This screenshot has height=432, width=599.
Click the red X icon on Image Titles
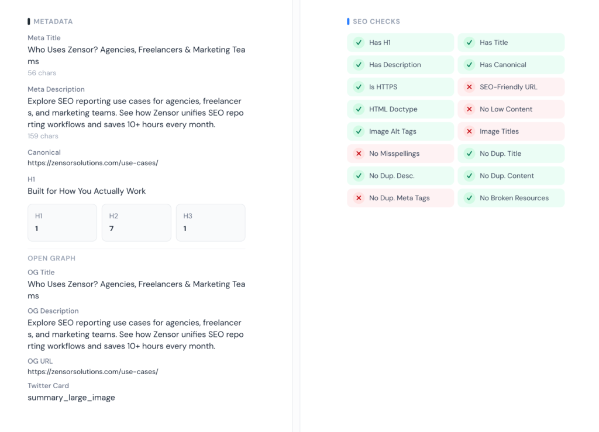469,131
